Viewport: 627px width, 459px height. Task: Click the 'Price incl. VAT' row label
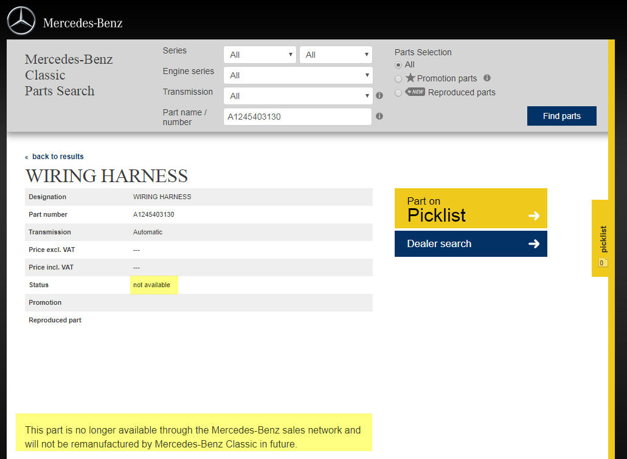tap(51, 267)
